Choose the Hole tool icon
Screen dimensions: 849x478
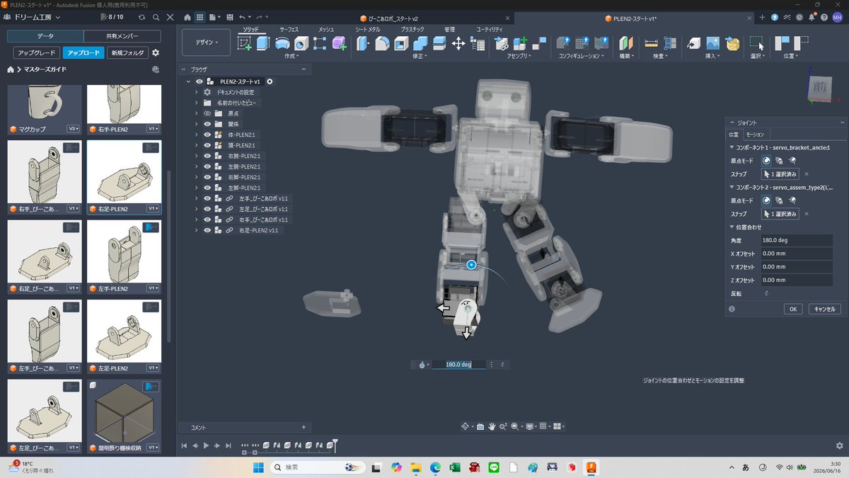click(301, 43)
